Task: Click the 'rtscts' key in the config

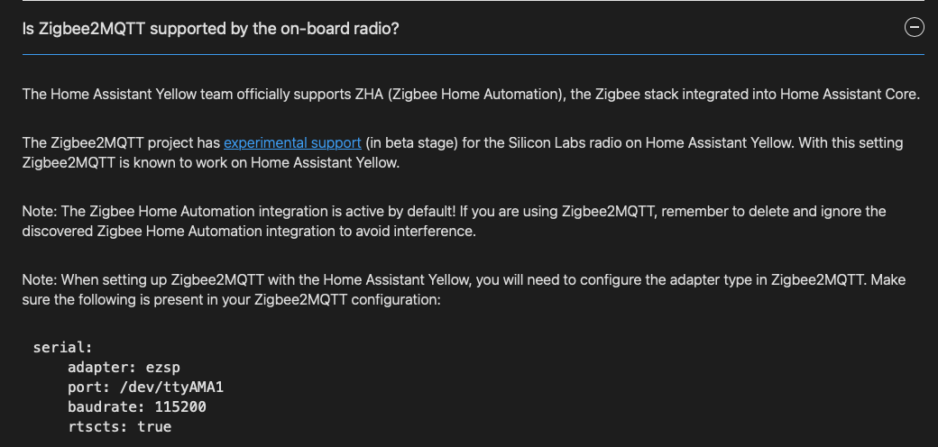Action: pyautogui.click(x=98, y=426)
